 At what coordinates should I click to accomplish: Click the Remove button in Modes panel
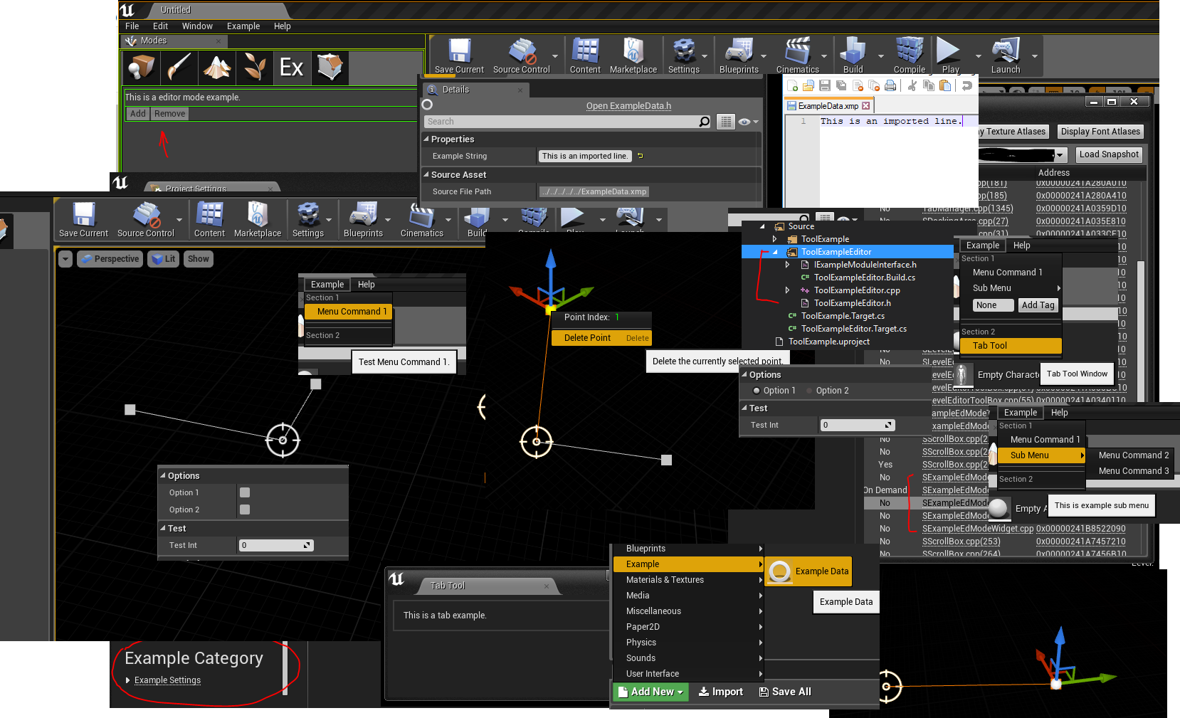[x=169, y=114]
